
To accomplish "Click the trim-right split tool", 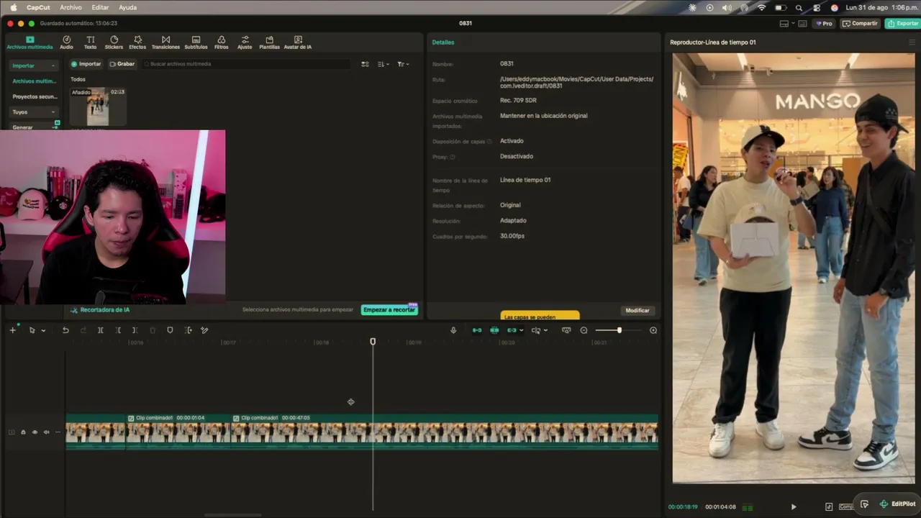I will click(135, 330).
